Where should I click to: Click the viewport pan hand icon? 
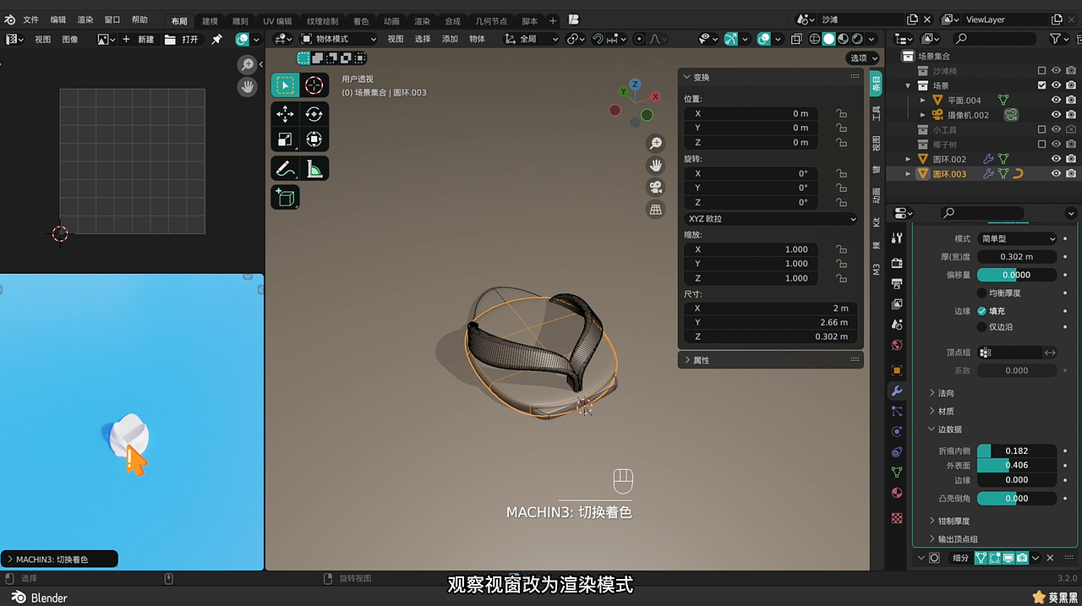(655, 165)
